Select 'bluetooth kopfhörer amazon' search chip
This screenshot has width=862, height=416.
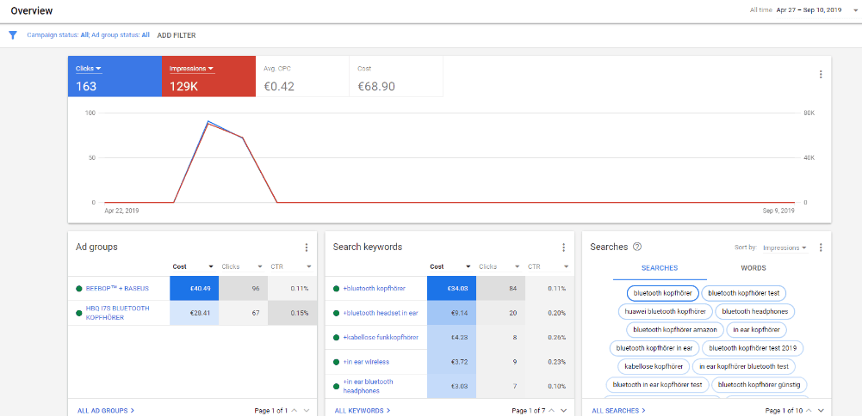675,330
